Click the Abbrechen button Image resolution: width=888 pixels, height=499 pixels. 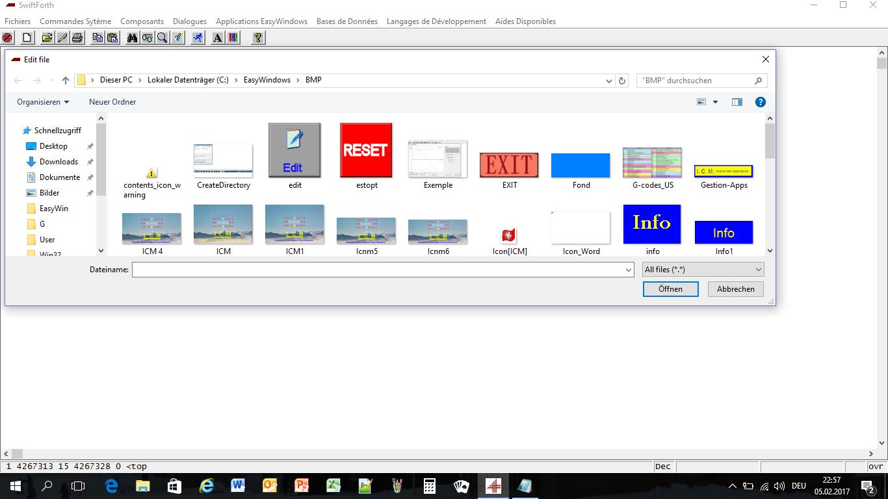pos(736,289)
